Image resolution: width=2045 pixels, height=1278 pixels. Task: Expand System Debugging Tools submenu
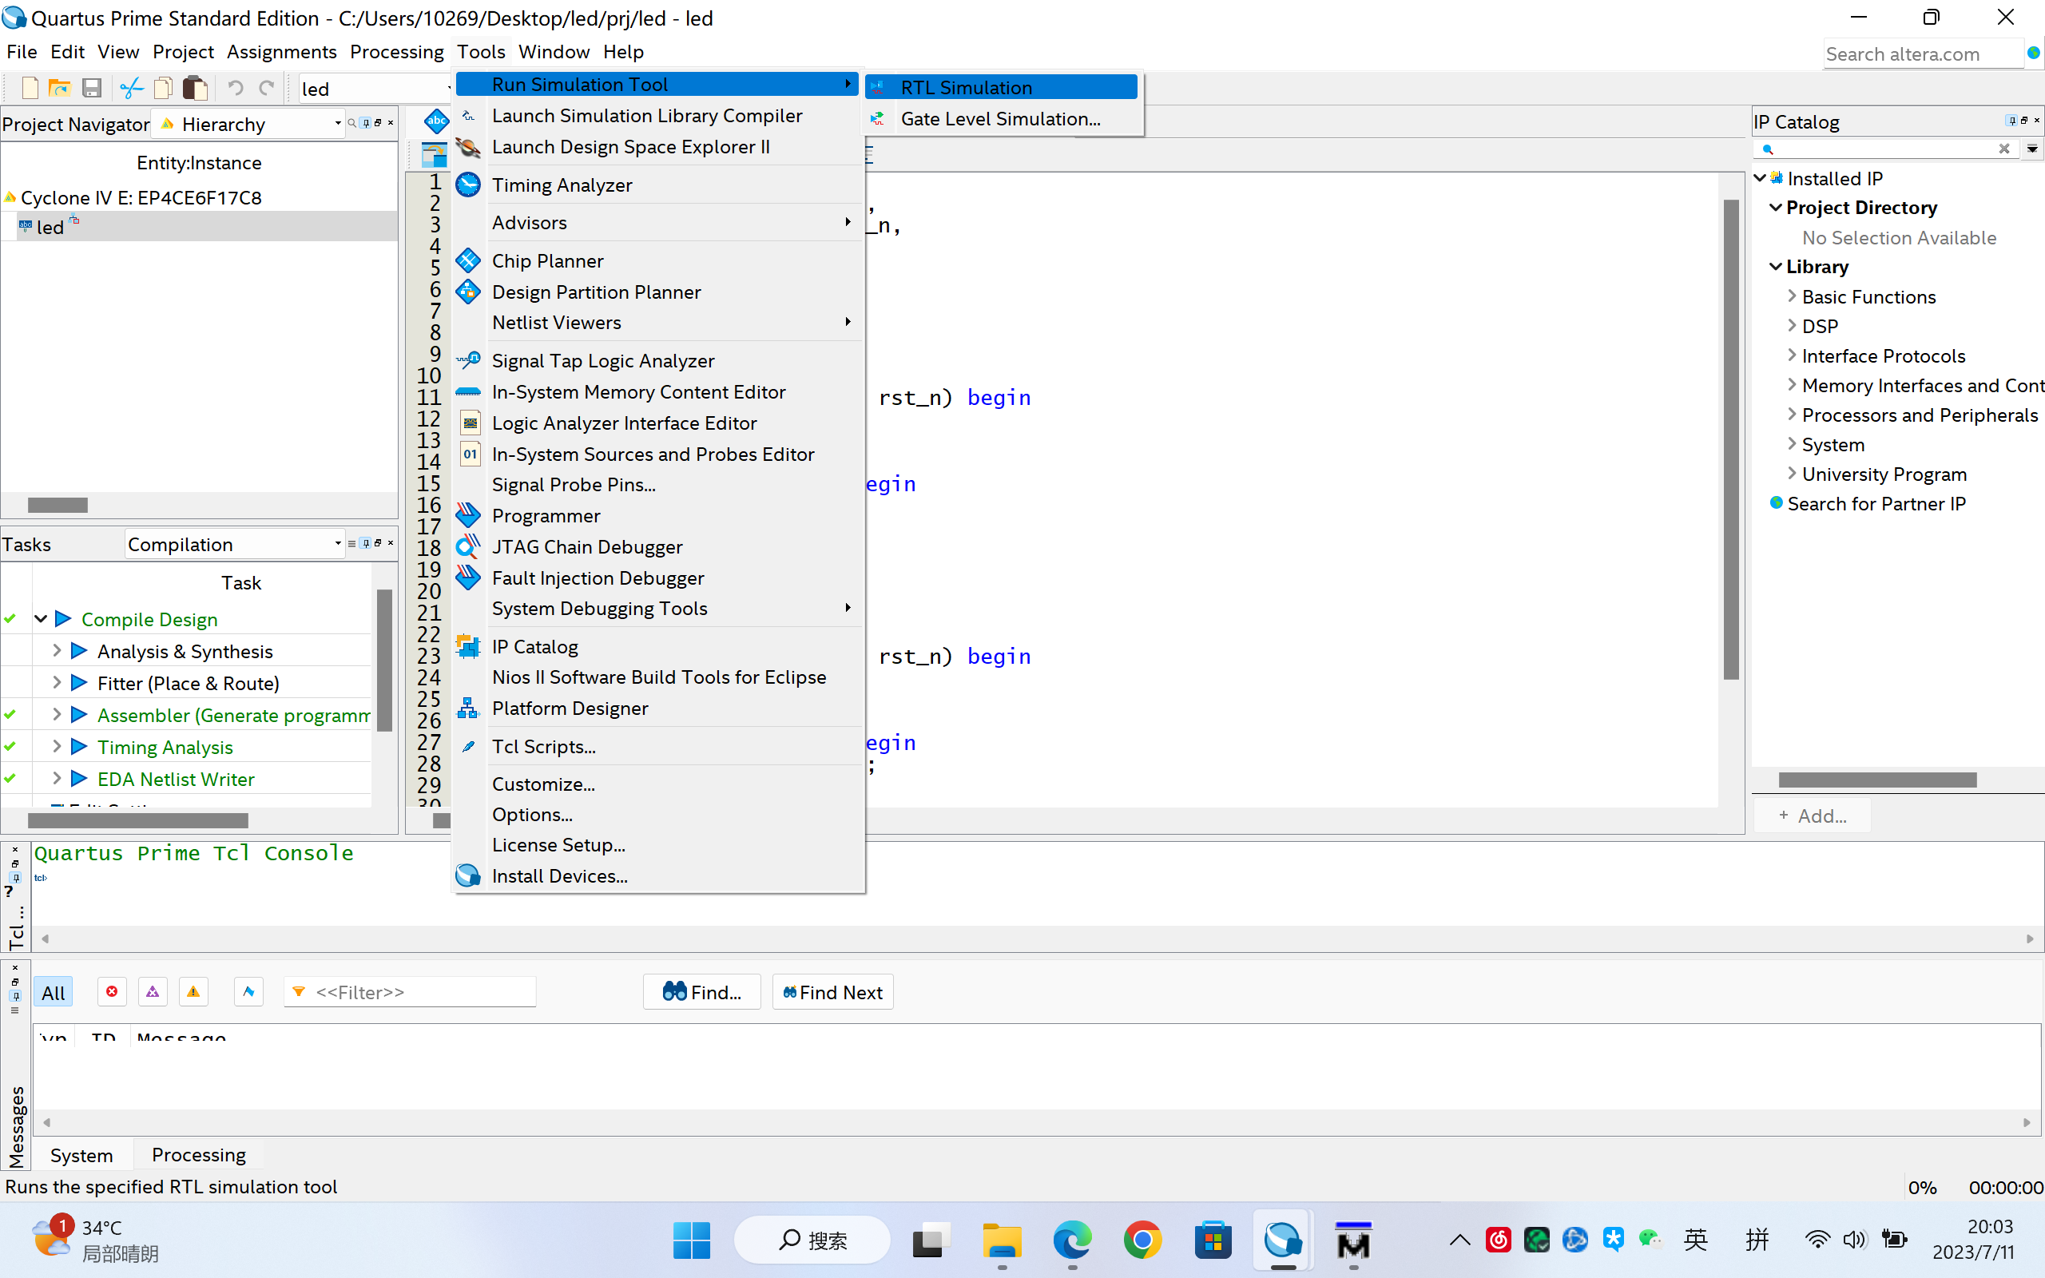[x=657, y=609]
